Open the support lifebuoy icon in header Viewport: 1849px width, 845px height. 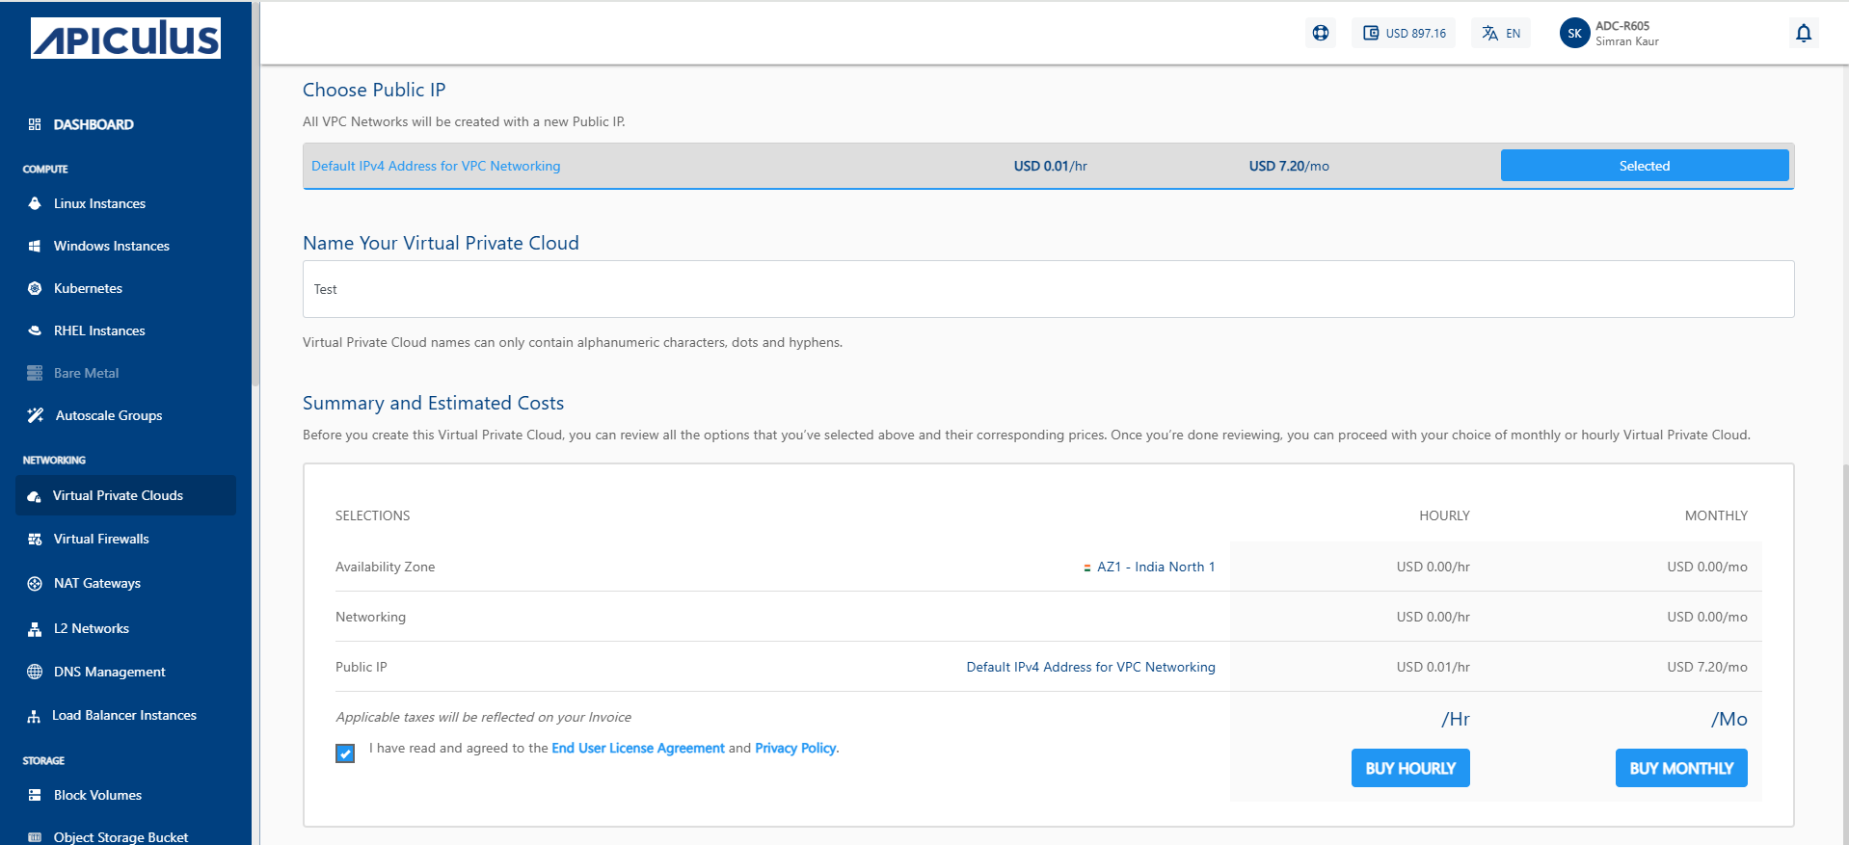coord(1321,33)
